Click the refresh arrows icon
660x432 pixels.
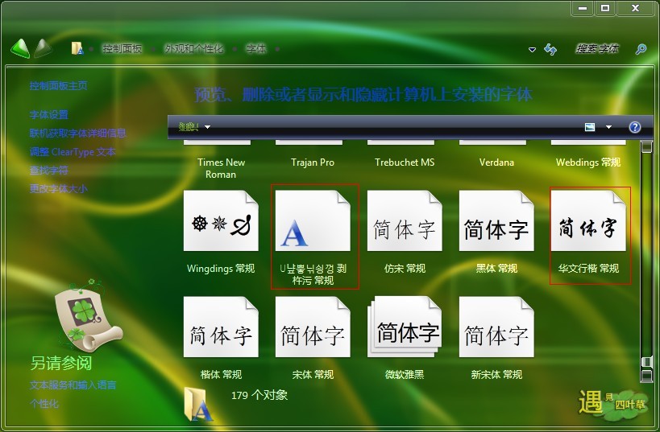tap(550, 49)
